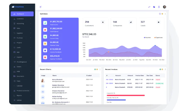Open invoice INV-00002 link
Viewport: 179px width, 111px height.
click(x=110, y=80)
